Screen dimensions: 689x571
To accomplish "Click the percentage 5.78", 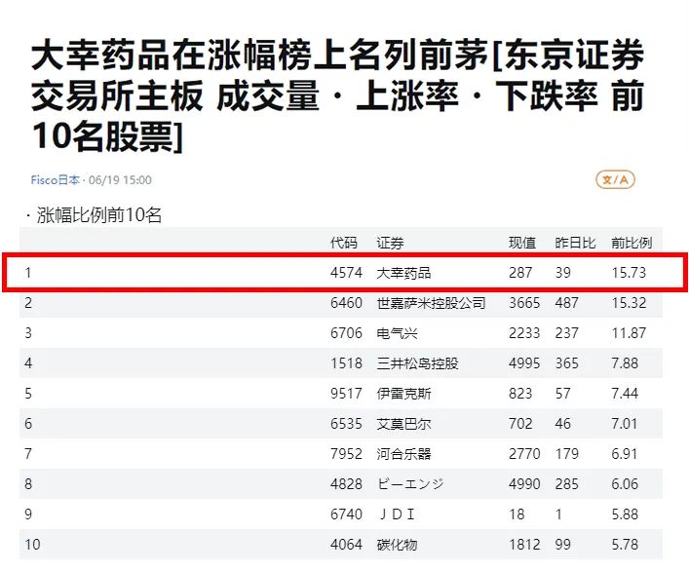I will point(625,545).
